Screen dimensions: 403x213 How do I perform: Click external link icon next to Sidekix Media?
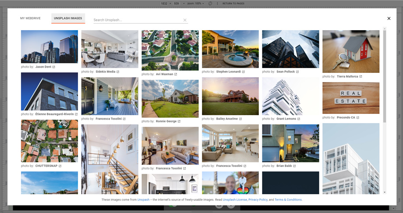(118, 72)
